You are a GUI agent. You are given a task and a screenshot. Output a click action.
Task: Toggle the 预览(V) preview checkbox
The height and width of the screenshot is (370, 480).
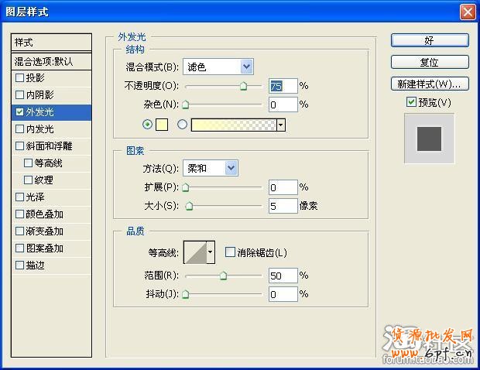click(411, 102)
